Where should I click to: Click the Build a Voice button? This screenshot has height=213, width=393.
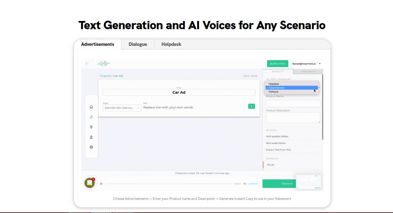point(277,63)
